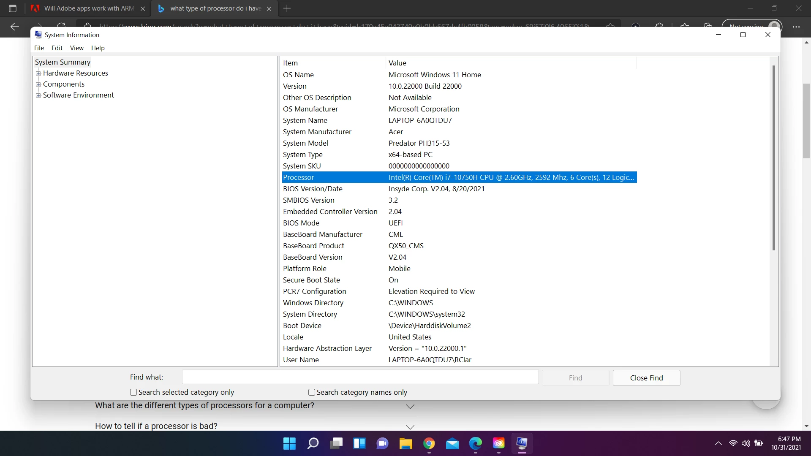Click the Edge profile 'Not syncing' button

point(753,26)
